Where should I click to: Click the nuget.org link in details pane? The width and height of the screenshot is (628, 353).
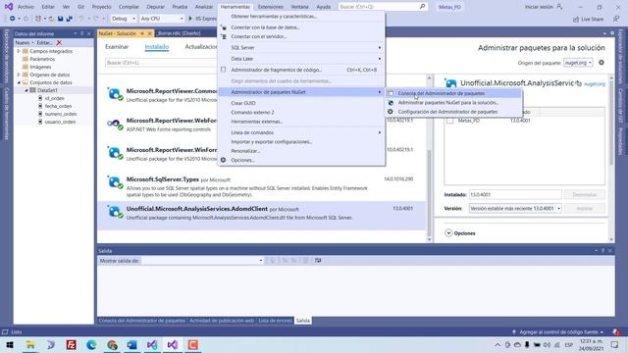pos(595,84)
